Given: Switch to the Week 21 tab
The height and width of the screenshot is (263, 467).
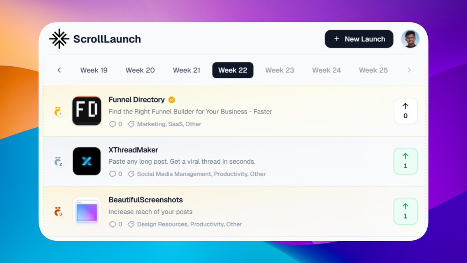Looking at the screenshot, I should 186,70.
